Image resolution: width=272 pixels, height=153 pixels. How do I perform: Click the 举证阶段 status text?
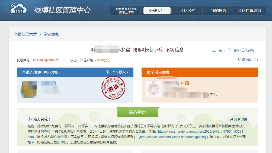tap(87, 60)
